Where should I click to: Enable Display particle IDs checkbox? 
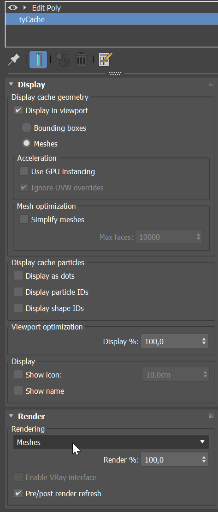[18, 292]
